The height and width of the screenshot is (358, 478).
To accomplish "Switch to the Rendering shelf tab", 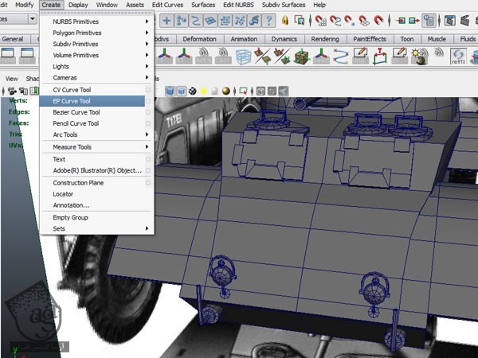I will [x=325, y=38].
